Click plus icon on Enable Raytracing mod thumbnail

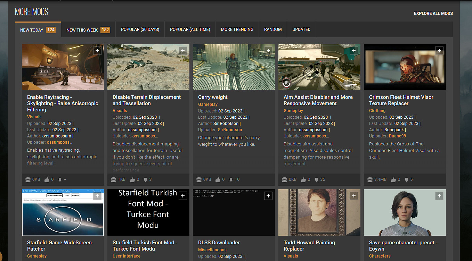pyautogui.click(x=97, y=51)
